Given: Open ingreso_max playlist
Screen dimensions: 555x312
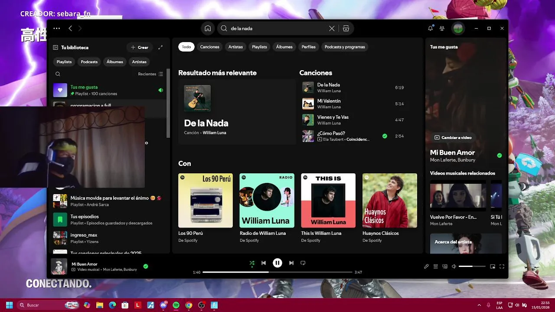Looking at the screenshot, I should [x=108, y=238].
